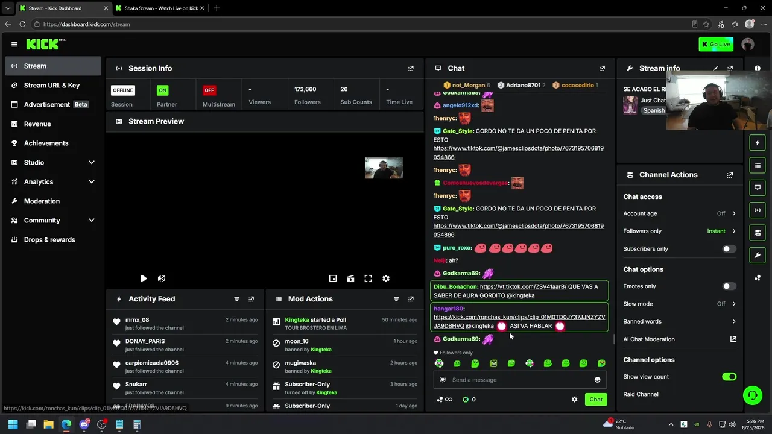Open Drops & rewards page
Viewport: 772px width, 434px height.
53,240
